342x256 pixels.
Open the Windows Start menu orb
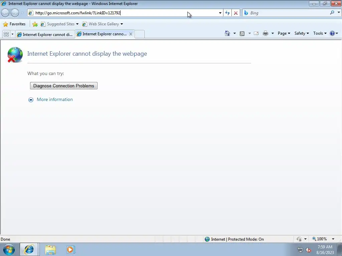tap(9, 249)
